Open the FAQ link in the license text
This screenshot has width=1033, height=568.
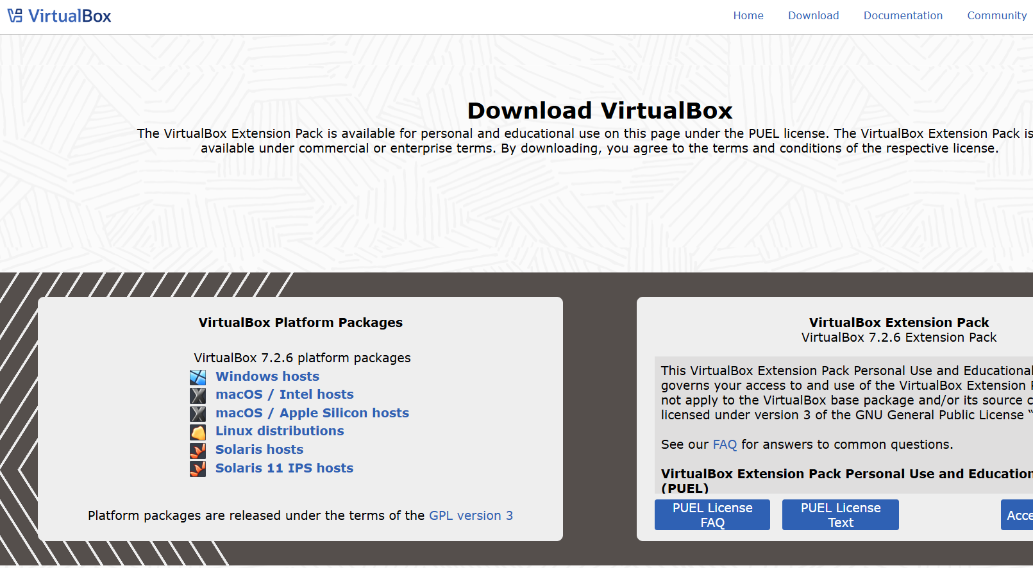click(x=725, y=444)
